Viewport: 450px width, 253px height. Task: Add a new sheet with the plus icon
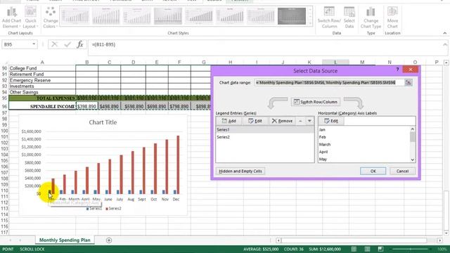(109, 240)
